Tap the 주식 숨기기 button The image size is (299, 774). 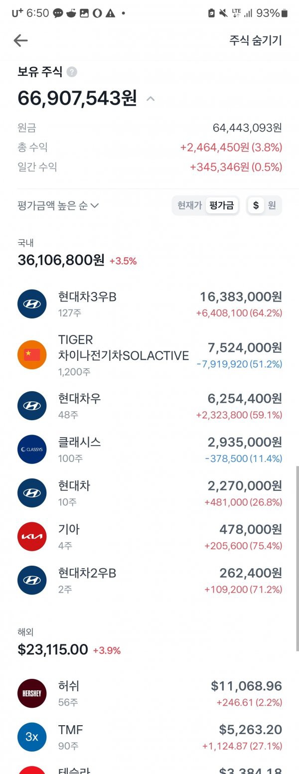256,40
